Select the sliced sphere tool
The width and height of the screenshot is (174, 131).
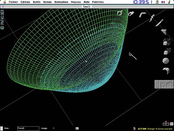click(166, 61)
